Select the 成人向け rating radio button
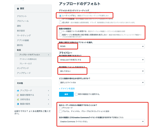159x130 pixels. pos(60,23)
